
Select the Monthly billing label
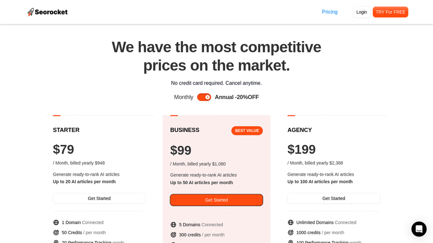pos(183,97)
